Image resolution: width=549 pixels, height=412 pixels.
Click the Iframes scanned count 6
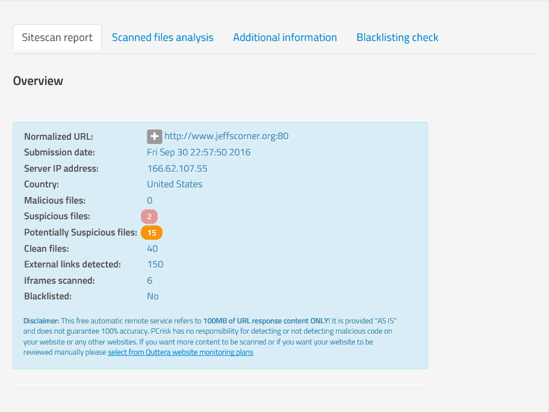pos(150,281)
